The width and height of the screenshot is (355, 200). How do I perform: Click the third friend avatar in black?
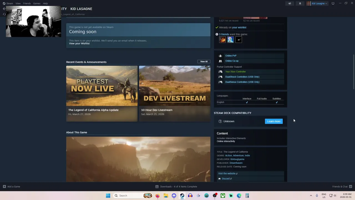[x=239, y=40]
